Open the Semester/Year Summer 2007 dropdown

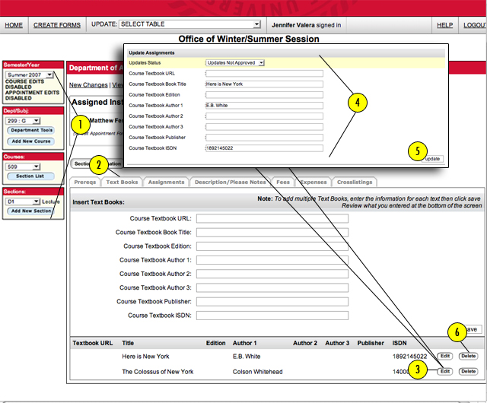tap(29, 75)
